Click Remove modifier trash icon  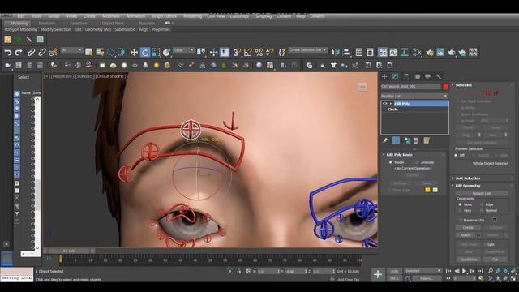416,140
